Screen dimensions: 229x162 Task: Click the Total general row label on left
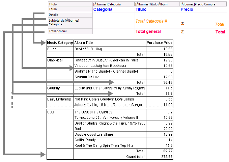coord(58,31)
